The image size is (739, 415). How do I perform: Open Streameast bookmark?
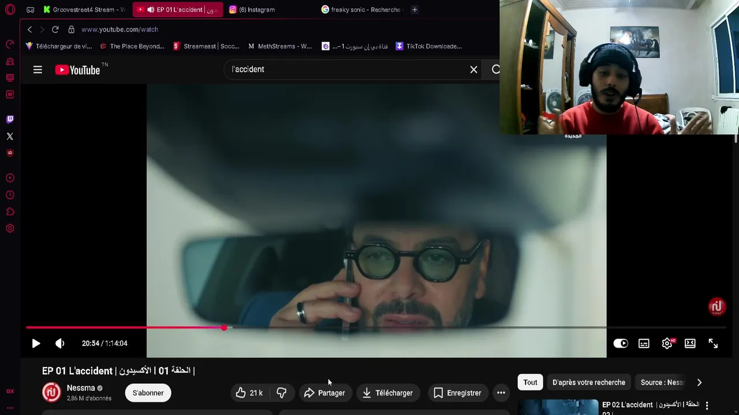pyautogui.click(x=206, y=46)
